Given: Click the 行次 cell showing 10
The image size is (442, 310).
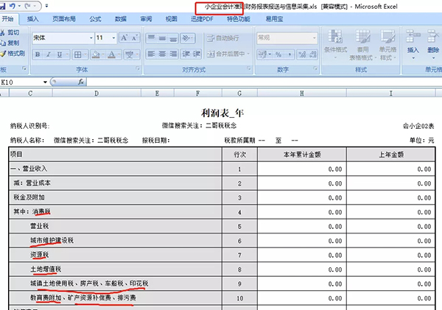Looking at the screenshot, I should (239, 298).
